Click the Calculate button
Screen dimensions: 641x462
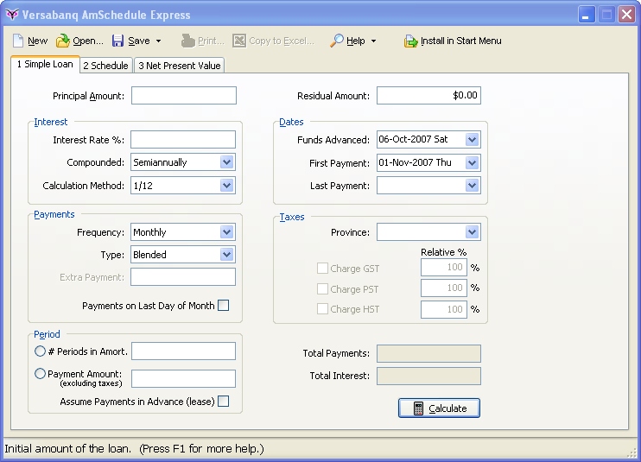(439, 408)
